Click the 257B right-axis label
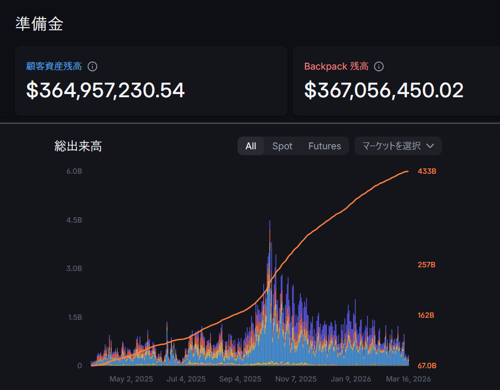The height and width of the screenshot is (390, 500). [x=427, y=265]
